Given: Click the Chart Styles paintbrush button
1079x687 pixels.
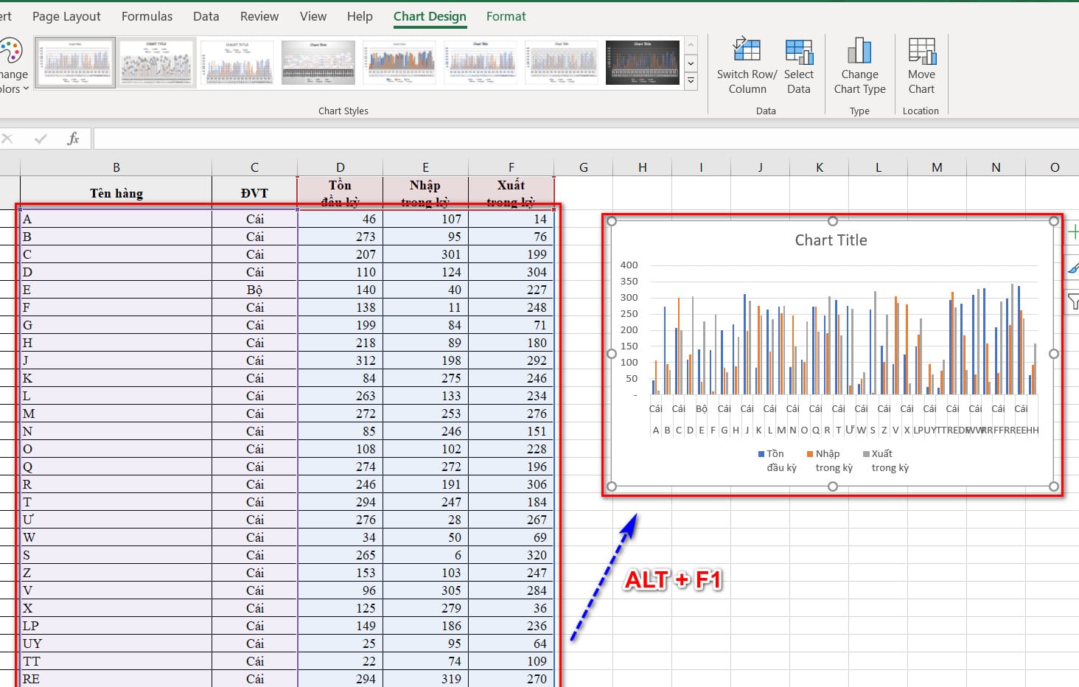Looking at the screenshot, I should point(1073,267).
